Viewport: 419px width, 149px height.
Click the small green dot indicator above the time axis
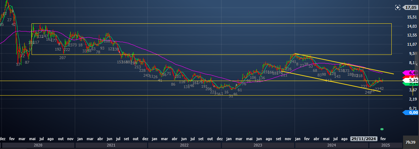tap(382, 129)
